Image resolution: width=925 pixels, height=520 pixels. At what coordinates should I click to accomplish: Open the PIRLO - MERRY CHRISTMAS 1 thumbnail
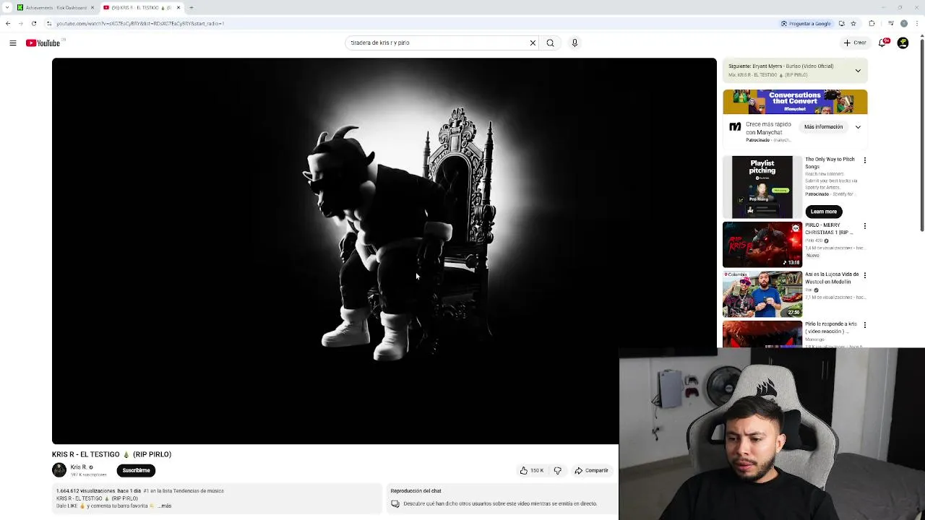point(762,245)
